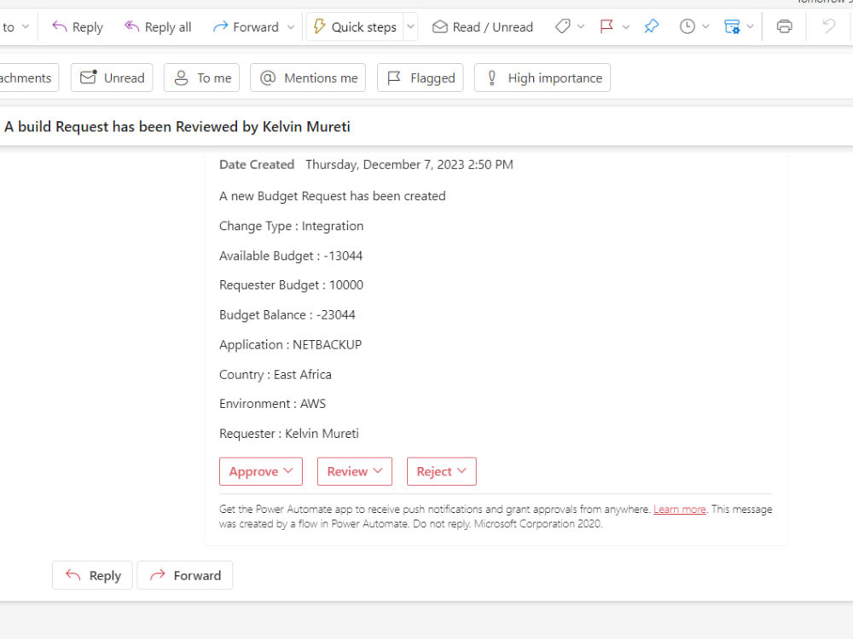853x639 pixels.
Task: Click 'Requester Budget : 10000' text
Action: (x=291, y=285)
